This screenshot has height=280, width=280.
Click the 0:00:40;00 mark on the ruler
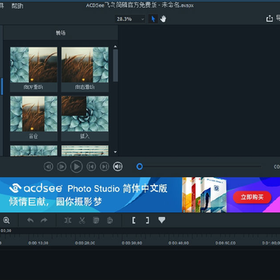[179, 243]
